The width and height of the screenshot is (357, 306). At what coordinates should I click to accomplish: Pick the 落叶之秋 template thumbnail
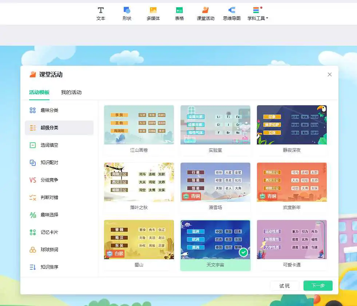(139, 182)
